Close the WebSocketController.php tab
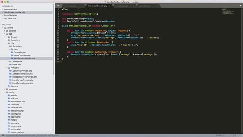Screen dimensions: 243x137 point(110,6)
